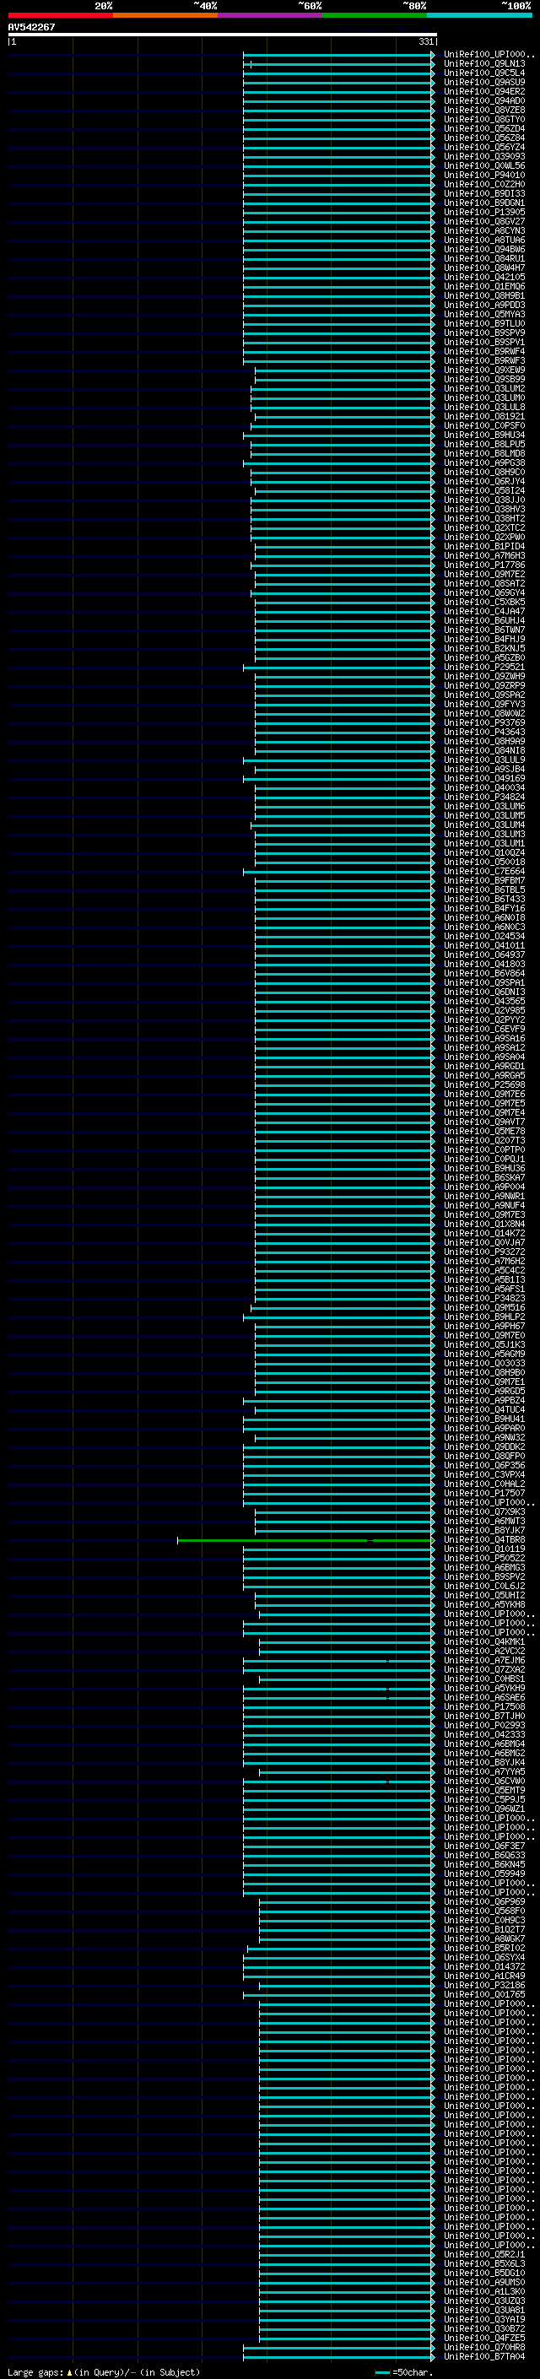540x2379 pixels.
Task: Select the UniRef100_Q6P356 hit
Action: point(484,1466)
